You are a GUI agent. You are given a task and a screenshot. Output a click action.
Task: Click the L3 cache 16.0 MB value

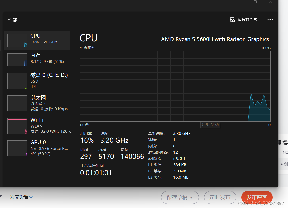(181, 177)
